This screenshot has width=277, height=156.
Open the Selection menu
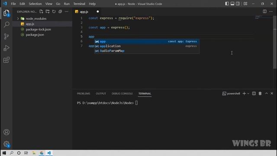(35, 4)
